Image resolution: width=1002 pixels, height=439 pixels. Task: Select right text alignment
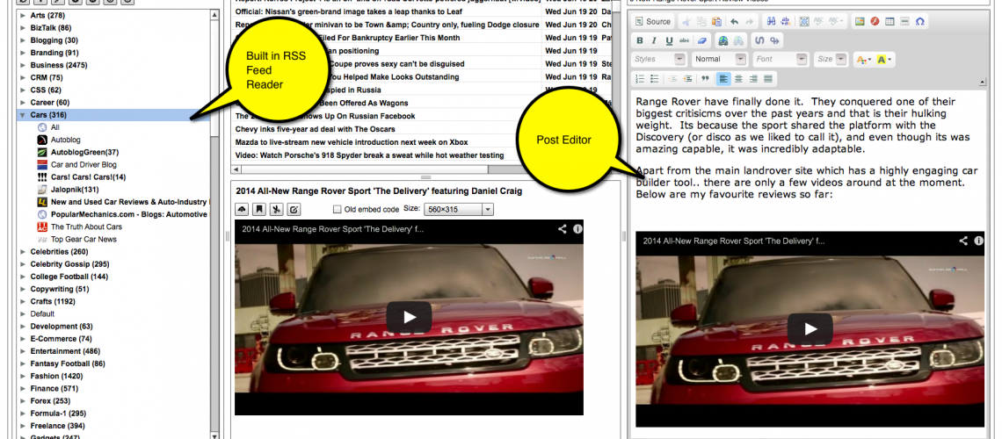[x=753, y=78]
